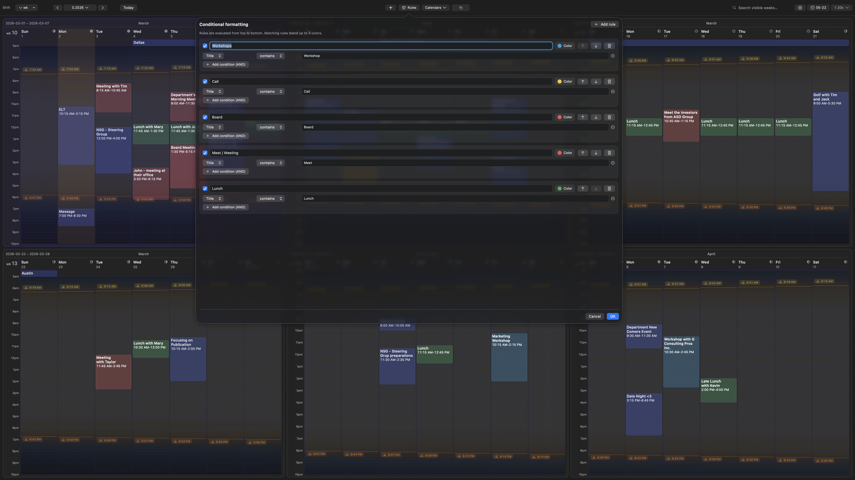Create a new event with the plus icon

click(x=391, y=7)
